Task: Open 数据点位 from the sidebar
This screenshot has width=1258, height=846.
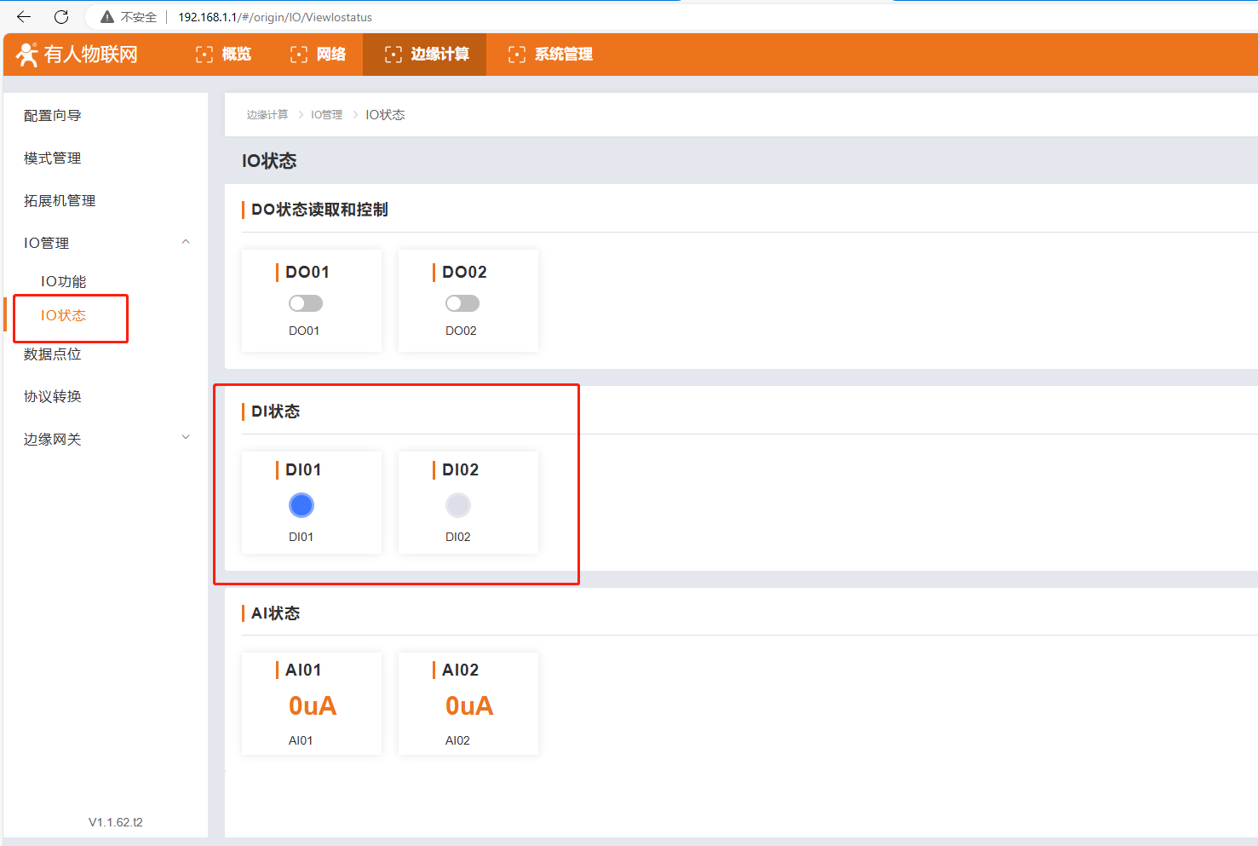Action: 53,354
